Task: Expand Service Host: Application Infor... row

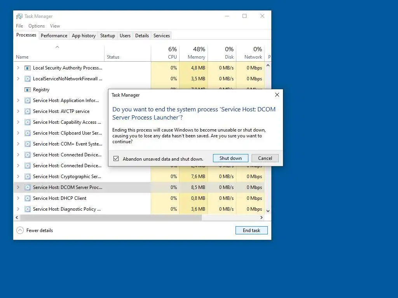Action: [x=18, y=100]
